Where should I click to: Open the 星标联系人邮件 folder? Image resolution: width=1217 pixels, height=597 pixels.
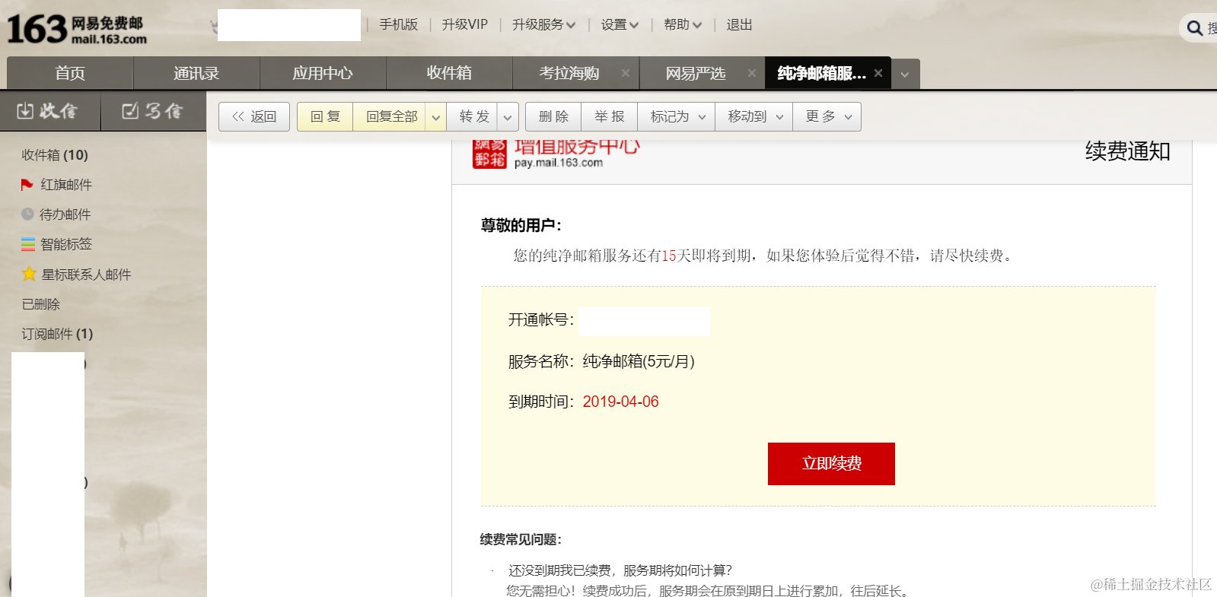tap(86, 275)
